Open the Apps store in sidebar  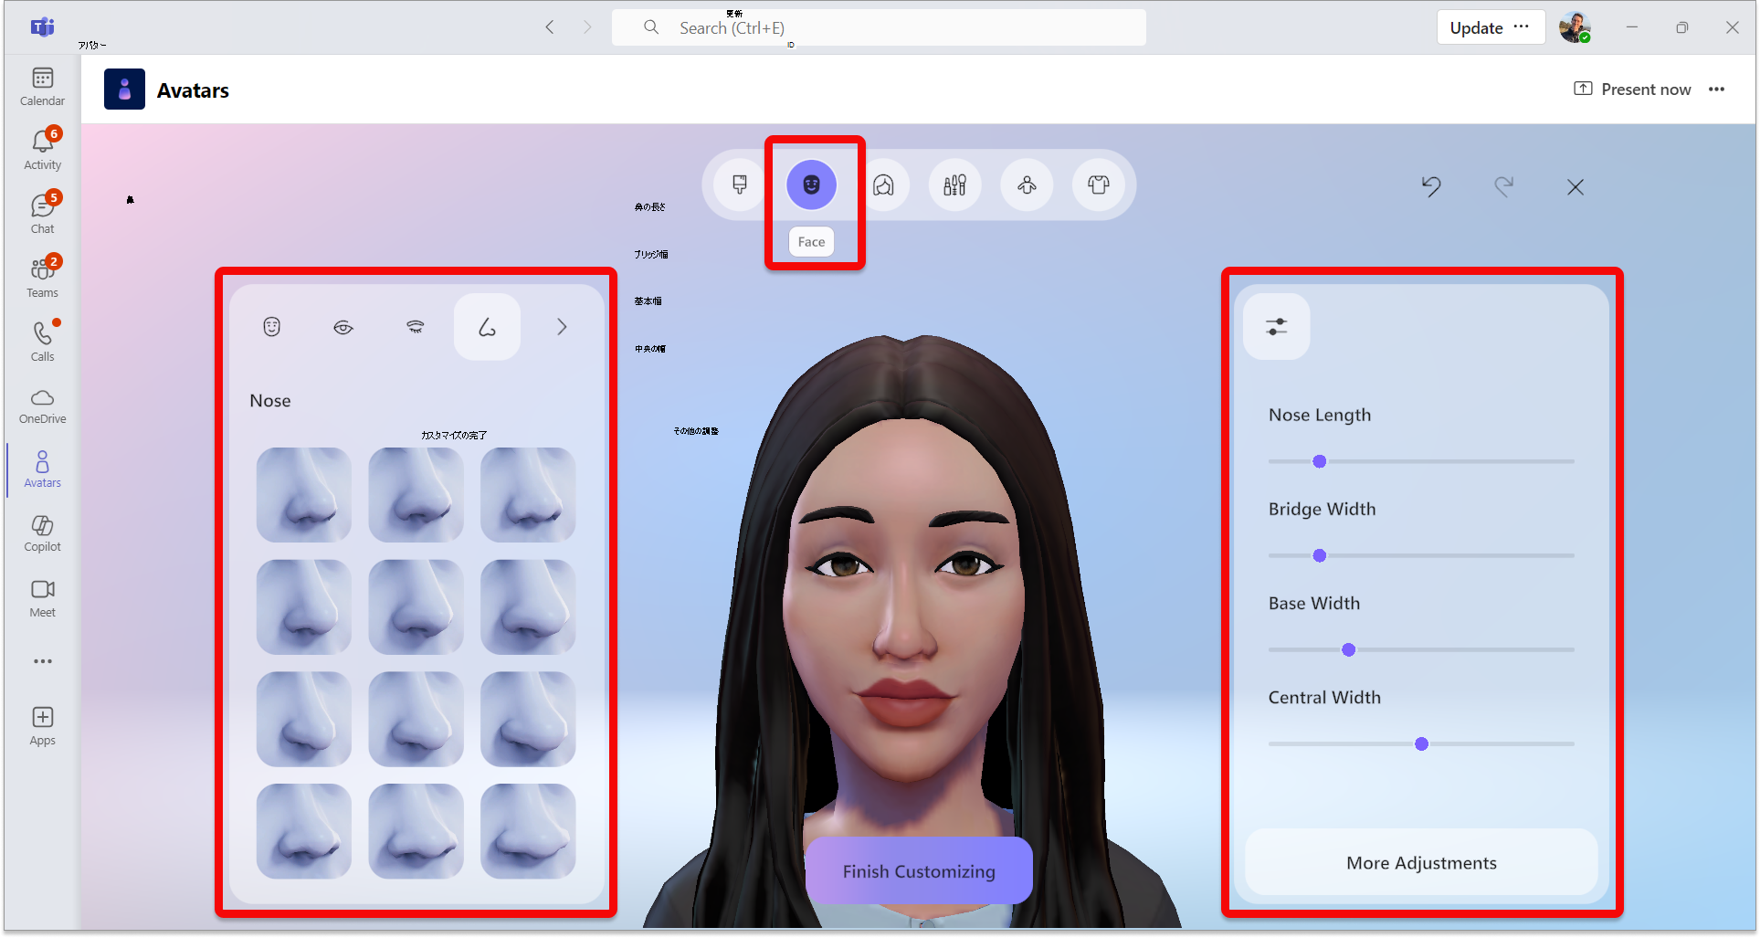tap(42, 727)
